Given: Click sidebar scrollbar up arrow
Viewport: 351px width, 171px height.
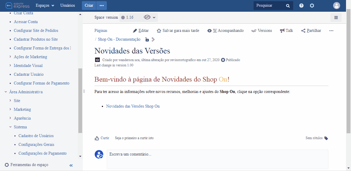Looking at the screenshot, I should [x=80, y=14].
